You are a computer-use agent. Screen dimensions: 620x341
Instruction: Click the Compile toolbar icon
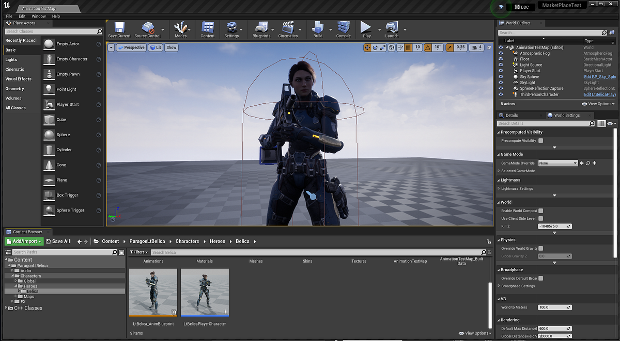tap(344, 28)
